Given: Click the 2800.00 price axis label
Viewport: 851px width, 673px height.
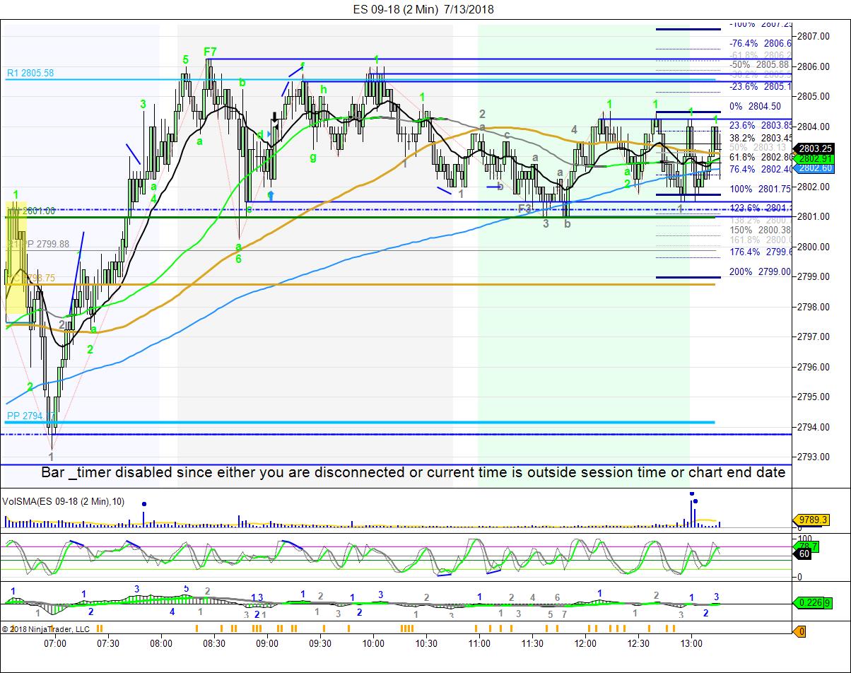Looking at the screenshot, I should tap(815, 247).
